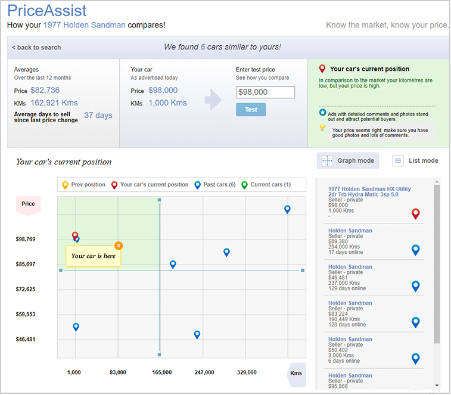Click the red pin beside the $98,000 listing
451x395 pixels.
tap(415, 214)
